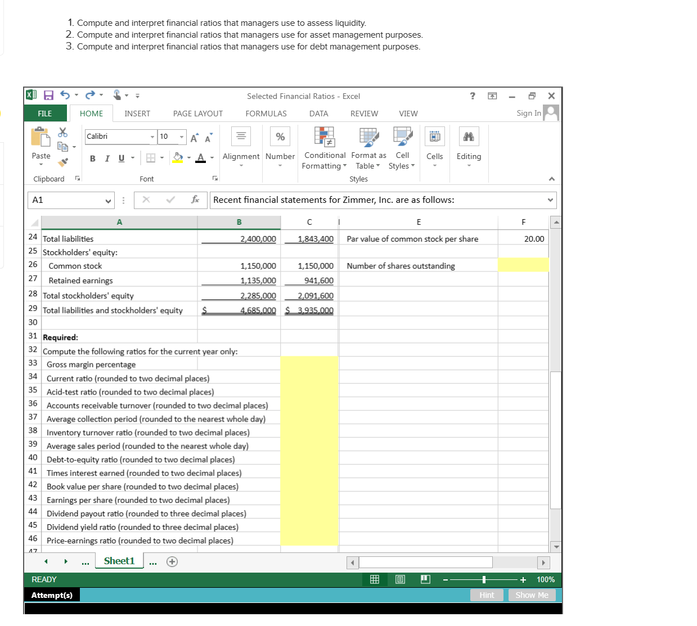Switch to the FORMULAS ribbon tab

[x=266, y=114]
